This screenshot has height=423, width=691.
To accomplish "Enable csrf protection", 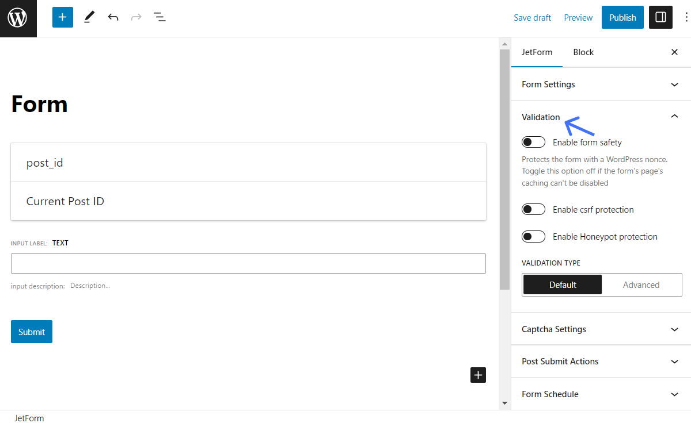I will [x=533, y=209].
